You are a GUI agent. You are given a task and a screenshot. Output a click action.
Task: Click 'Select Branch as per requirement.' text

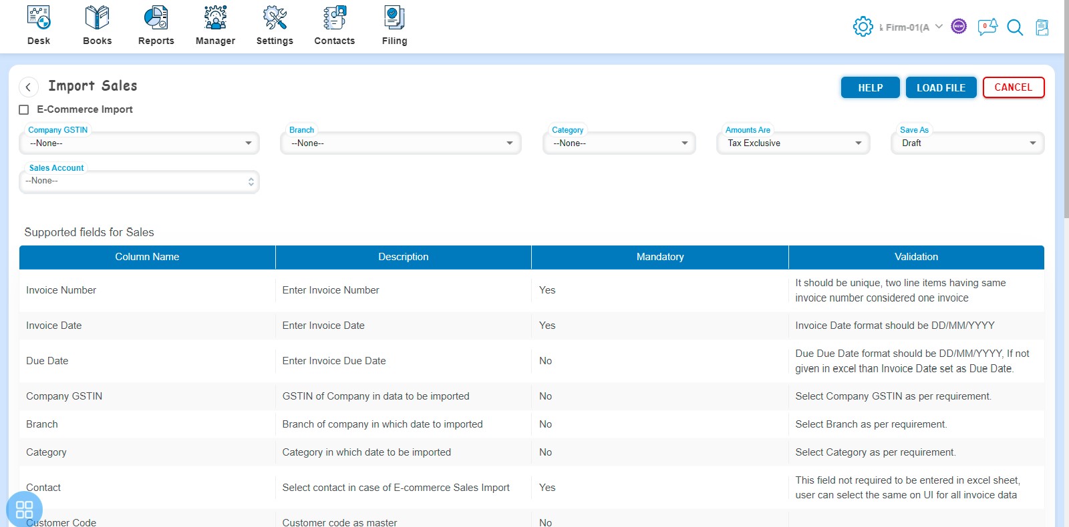click(x=871, y=424)
